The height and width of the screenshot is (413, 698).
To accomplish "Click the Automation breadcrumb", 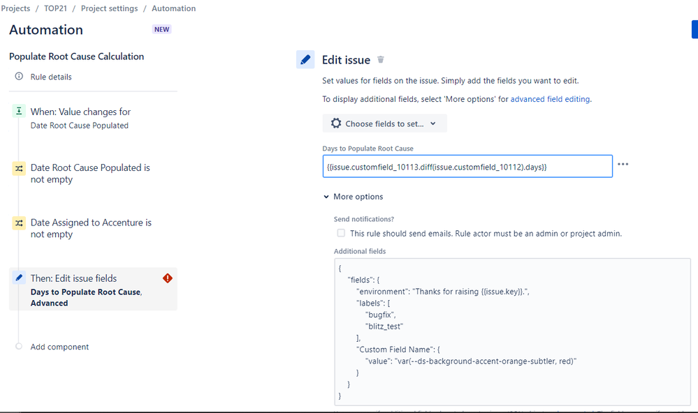I will [173, 8].
